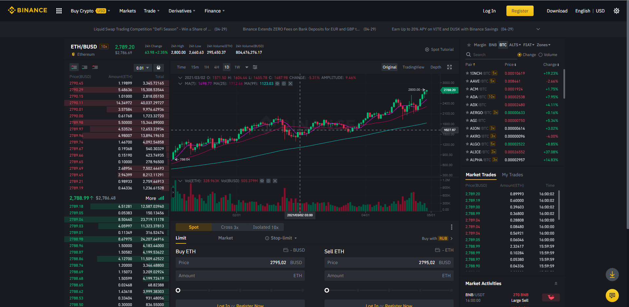Click the Log In link

tap(489, 11)
